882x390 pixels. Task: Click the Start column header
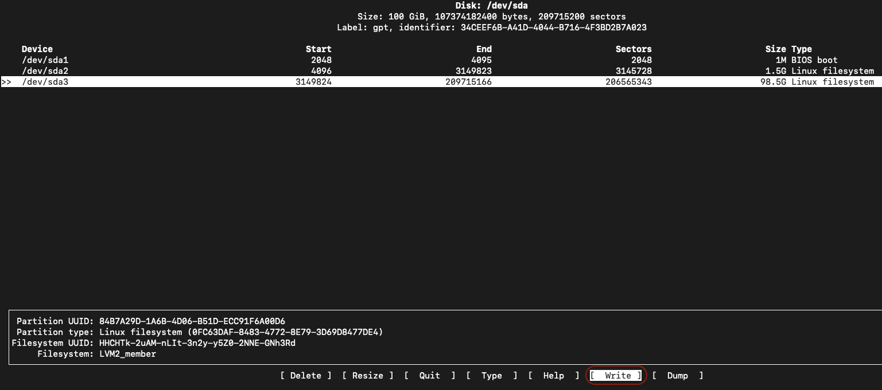tap(318, 49)
